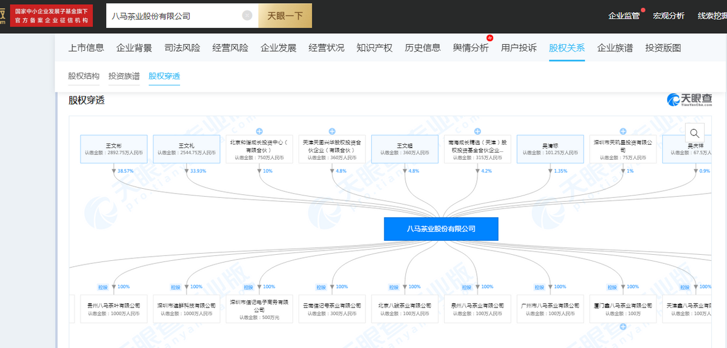Clear the search box with the X icon
Viewport: 727px width, 348px height.
point(247,16)
